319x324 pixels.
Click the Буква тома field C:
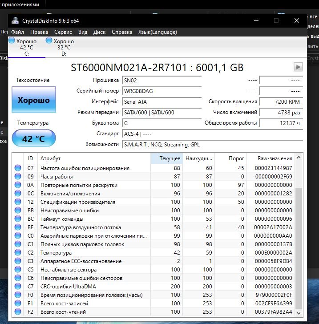[x=162, y=123]
